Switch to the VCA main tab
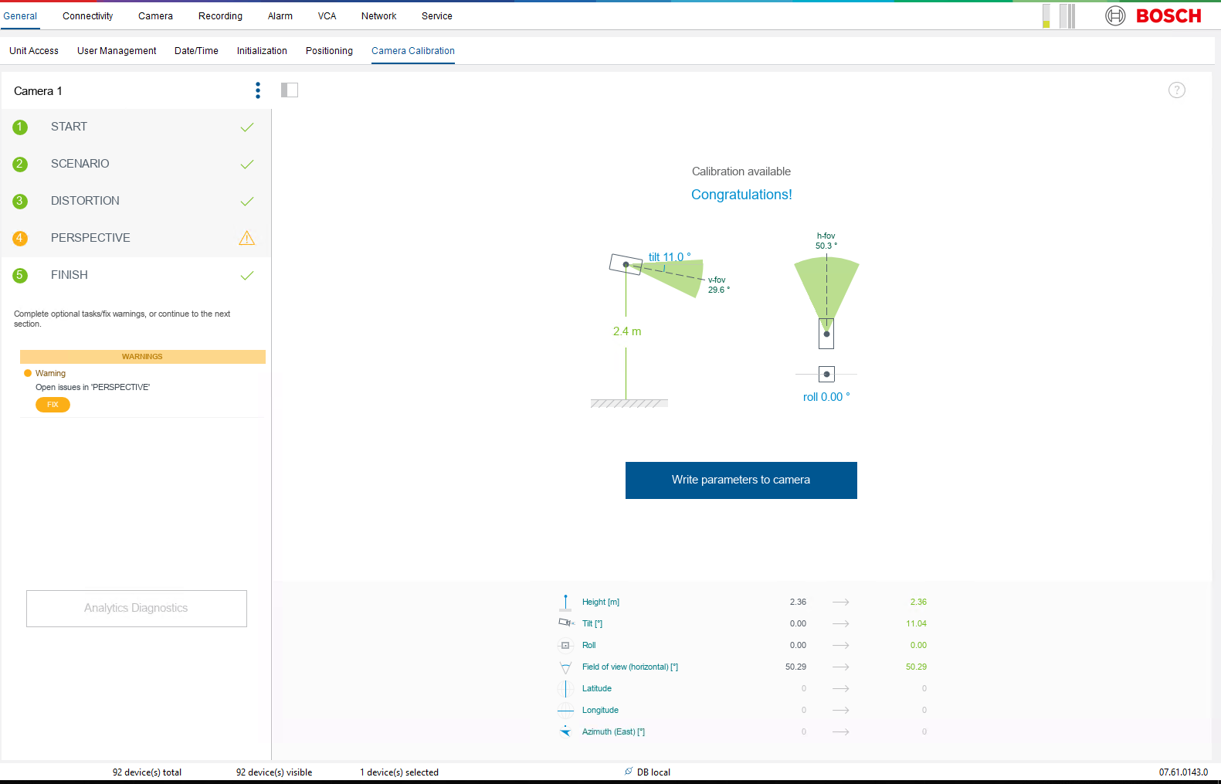 [327, 16]
